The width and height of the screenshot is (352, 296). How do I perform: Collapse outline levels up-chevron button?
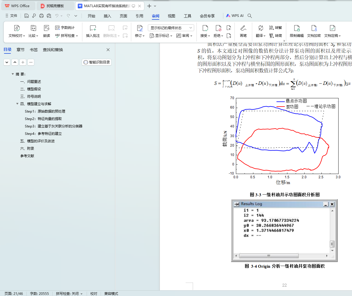click(15, 62)
